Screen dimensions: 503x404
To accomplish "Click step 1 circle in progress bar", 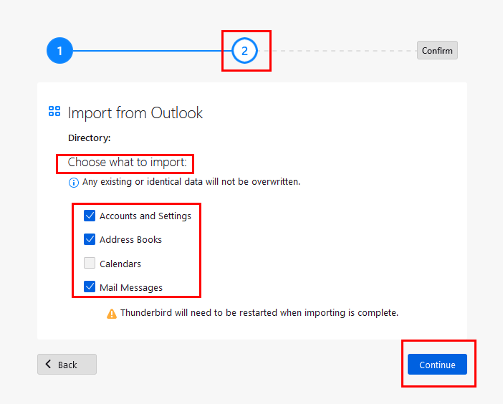I will [x=59, y=51].
